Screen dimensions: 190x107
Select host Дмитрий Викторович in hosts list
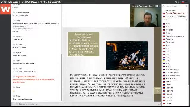tap(175, 13)
